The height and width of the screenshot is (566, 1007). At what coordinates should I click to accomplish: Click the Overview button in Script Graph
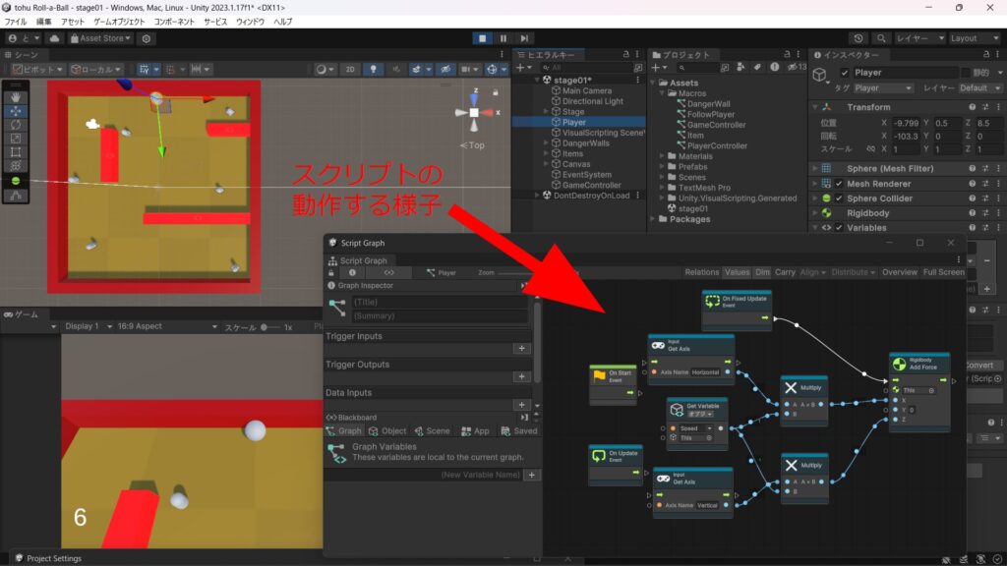[x=899, y=272]
